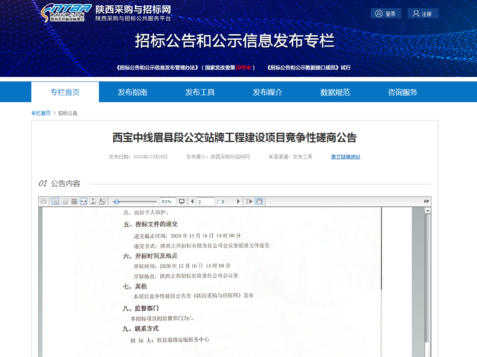The height and width of the screenshot is (357, 477).
Task: Switch to single page view mode
Action: point(55,201)
